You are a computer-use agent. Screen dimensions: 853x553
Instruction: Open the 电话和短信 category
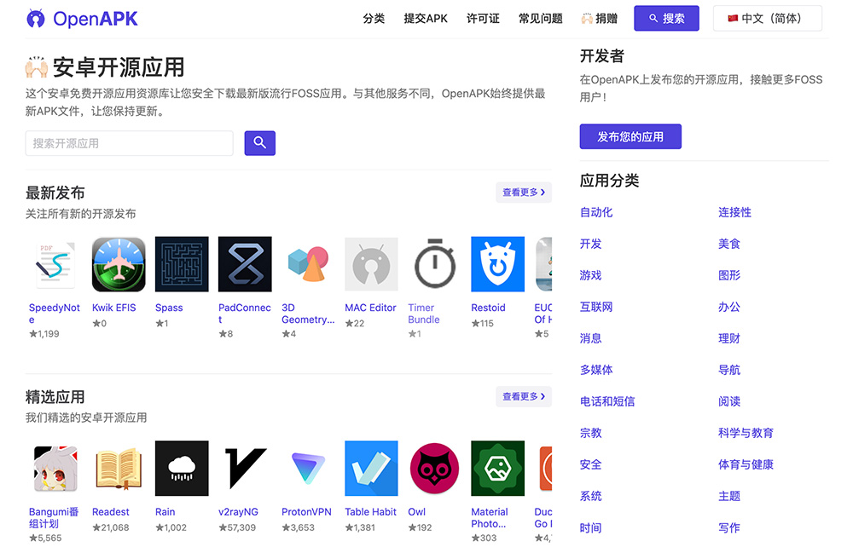(x=607, y=401)
